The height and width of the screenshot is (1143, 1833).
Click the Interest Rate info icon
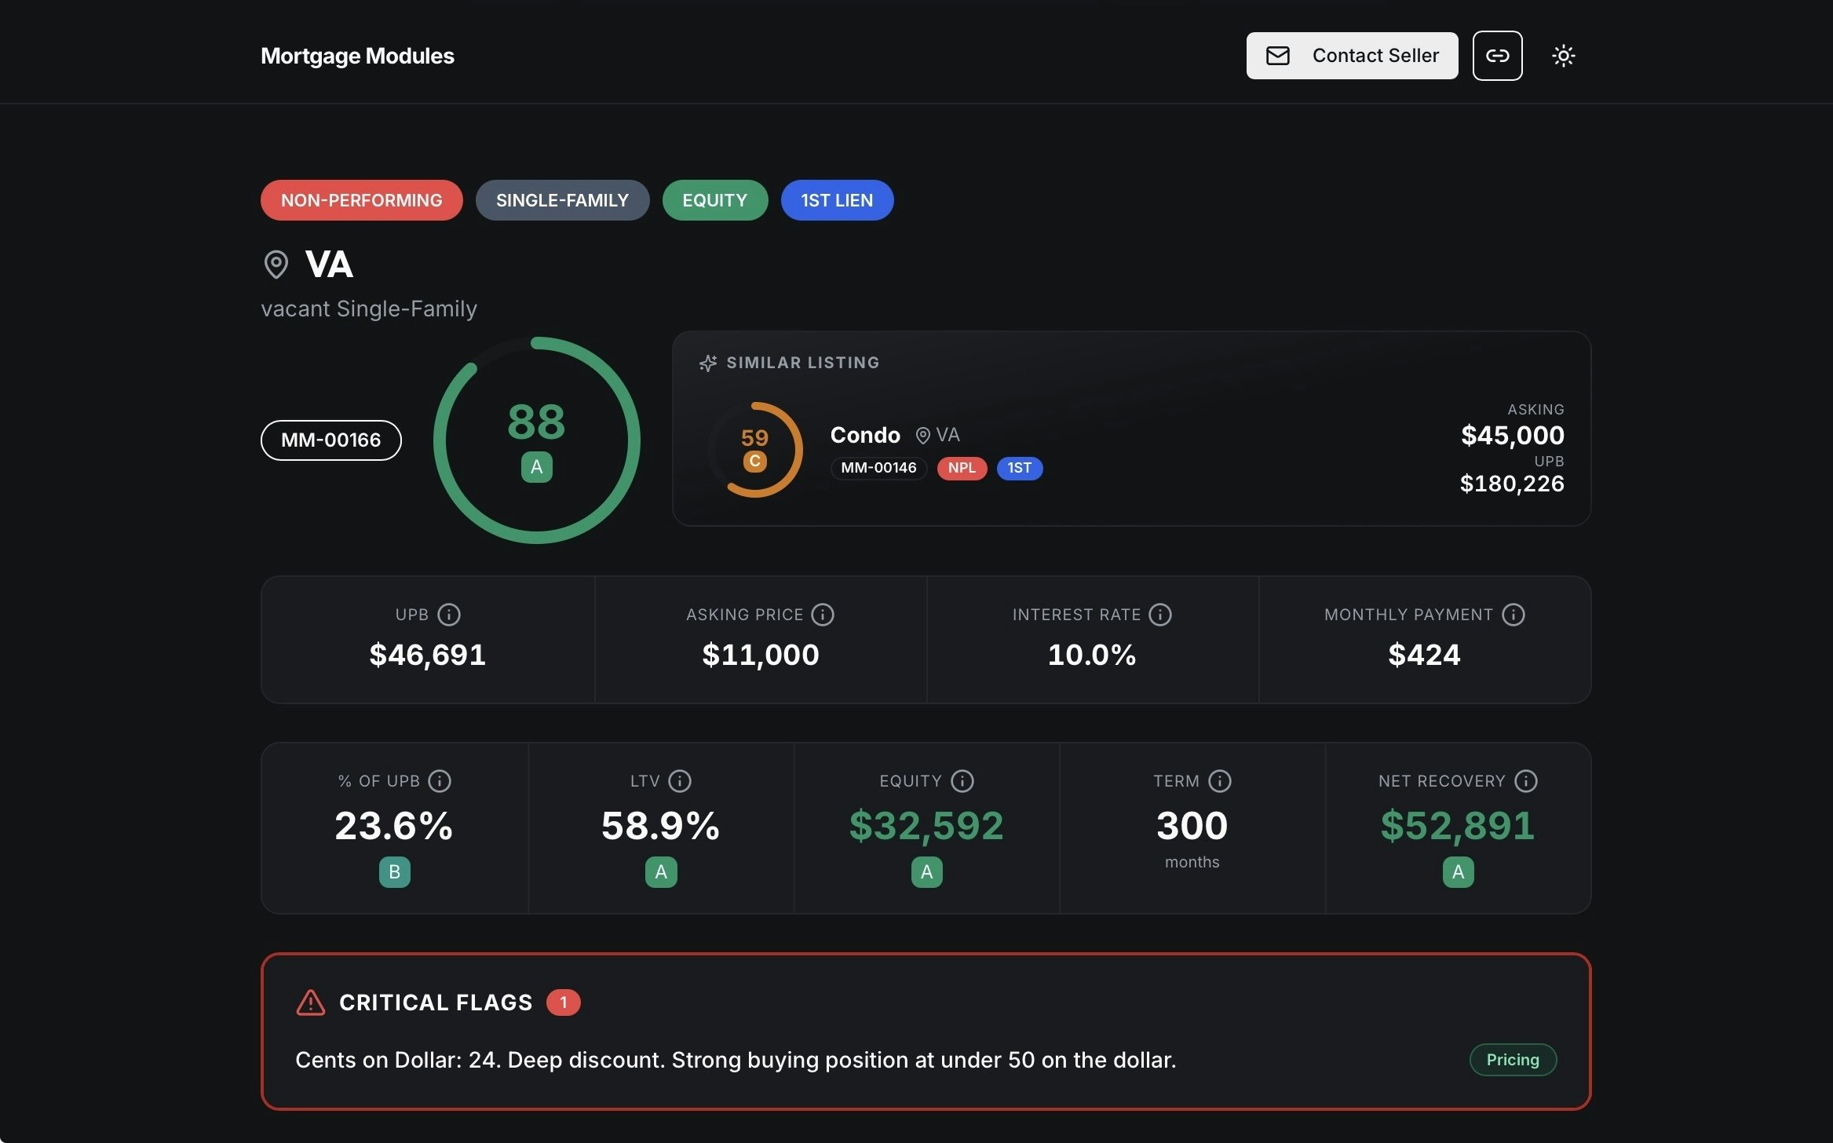click(1160, 615)
